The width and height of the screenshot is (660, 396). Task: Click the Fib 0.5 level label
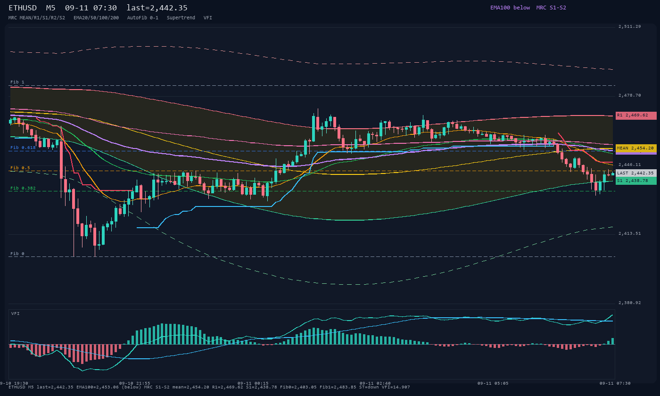[20, 168]
